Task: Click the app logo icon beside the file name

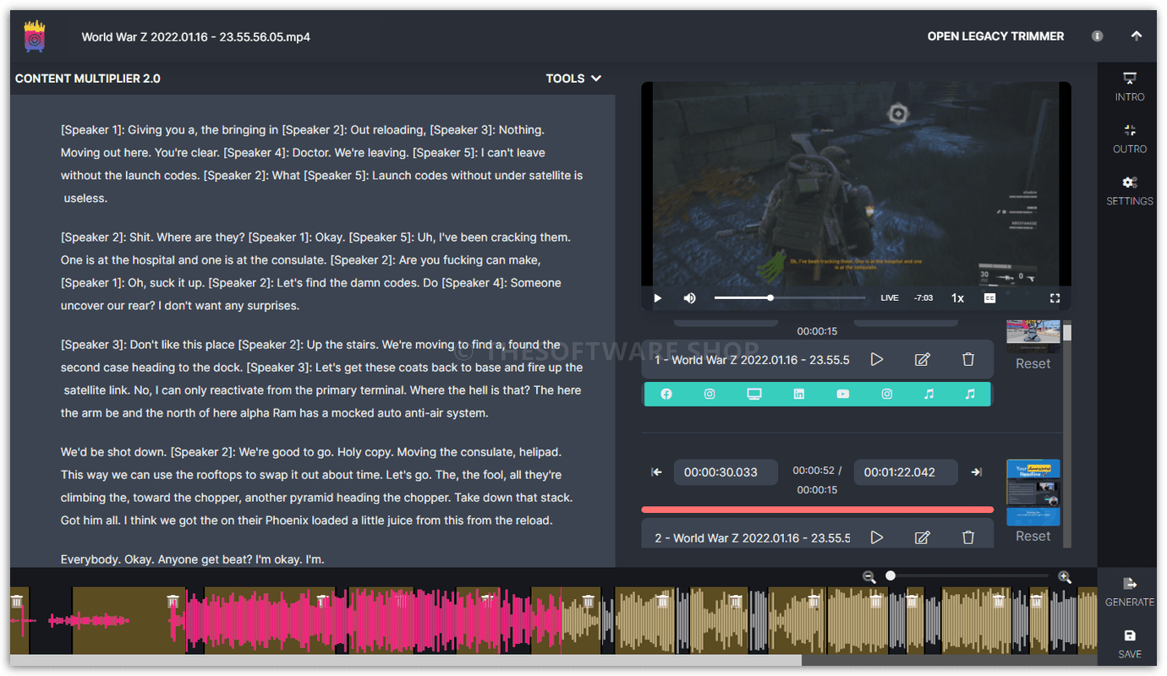Action: point(35,37)
